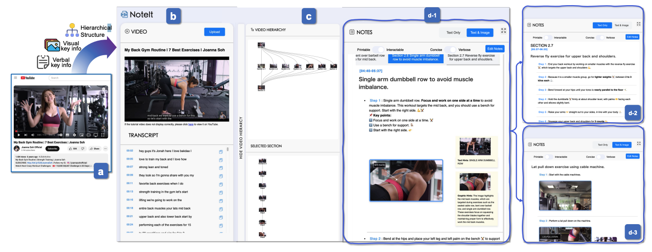Select the root node of the video hierarchy

coord(261,45)
